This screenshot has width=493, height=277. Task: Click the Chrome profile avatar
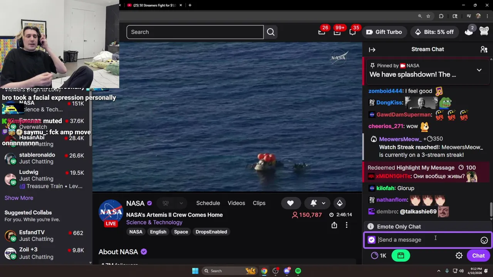tap(478, 16)
